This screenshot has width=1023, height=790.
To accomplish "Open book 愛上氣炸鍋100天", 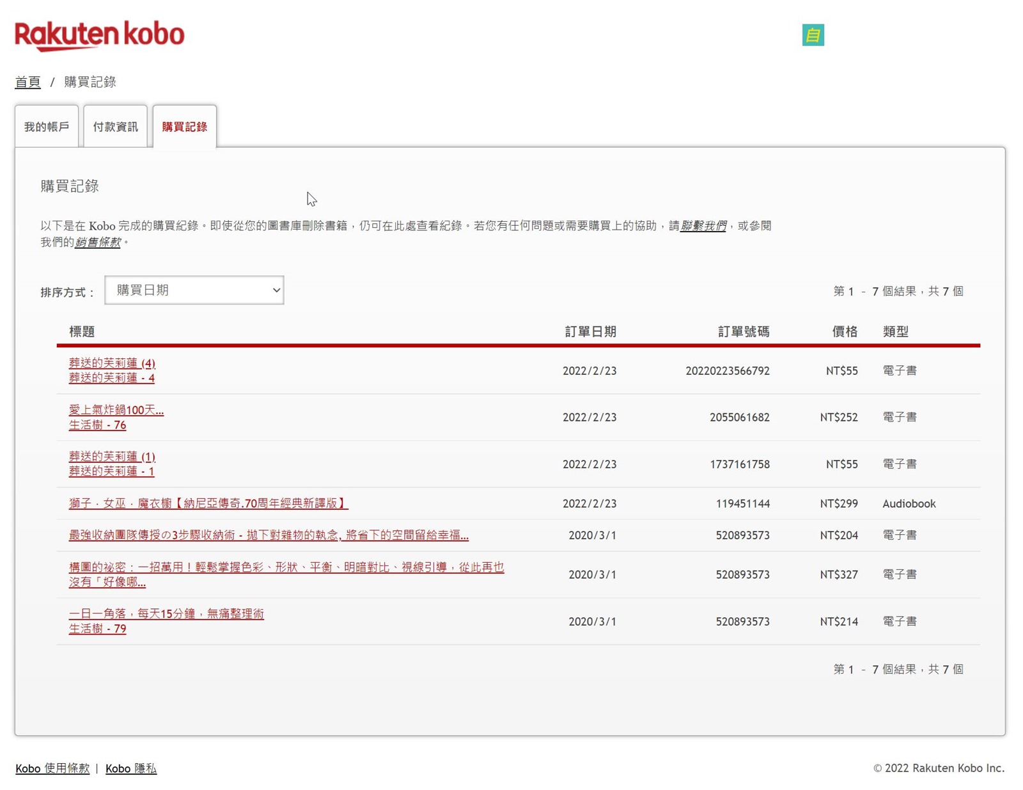I will pos(116,410).
